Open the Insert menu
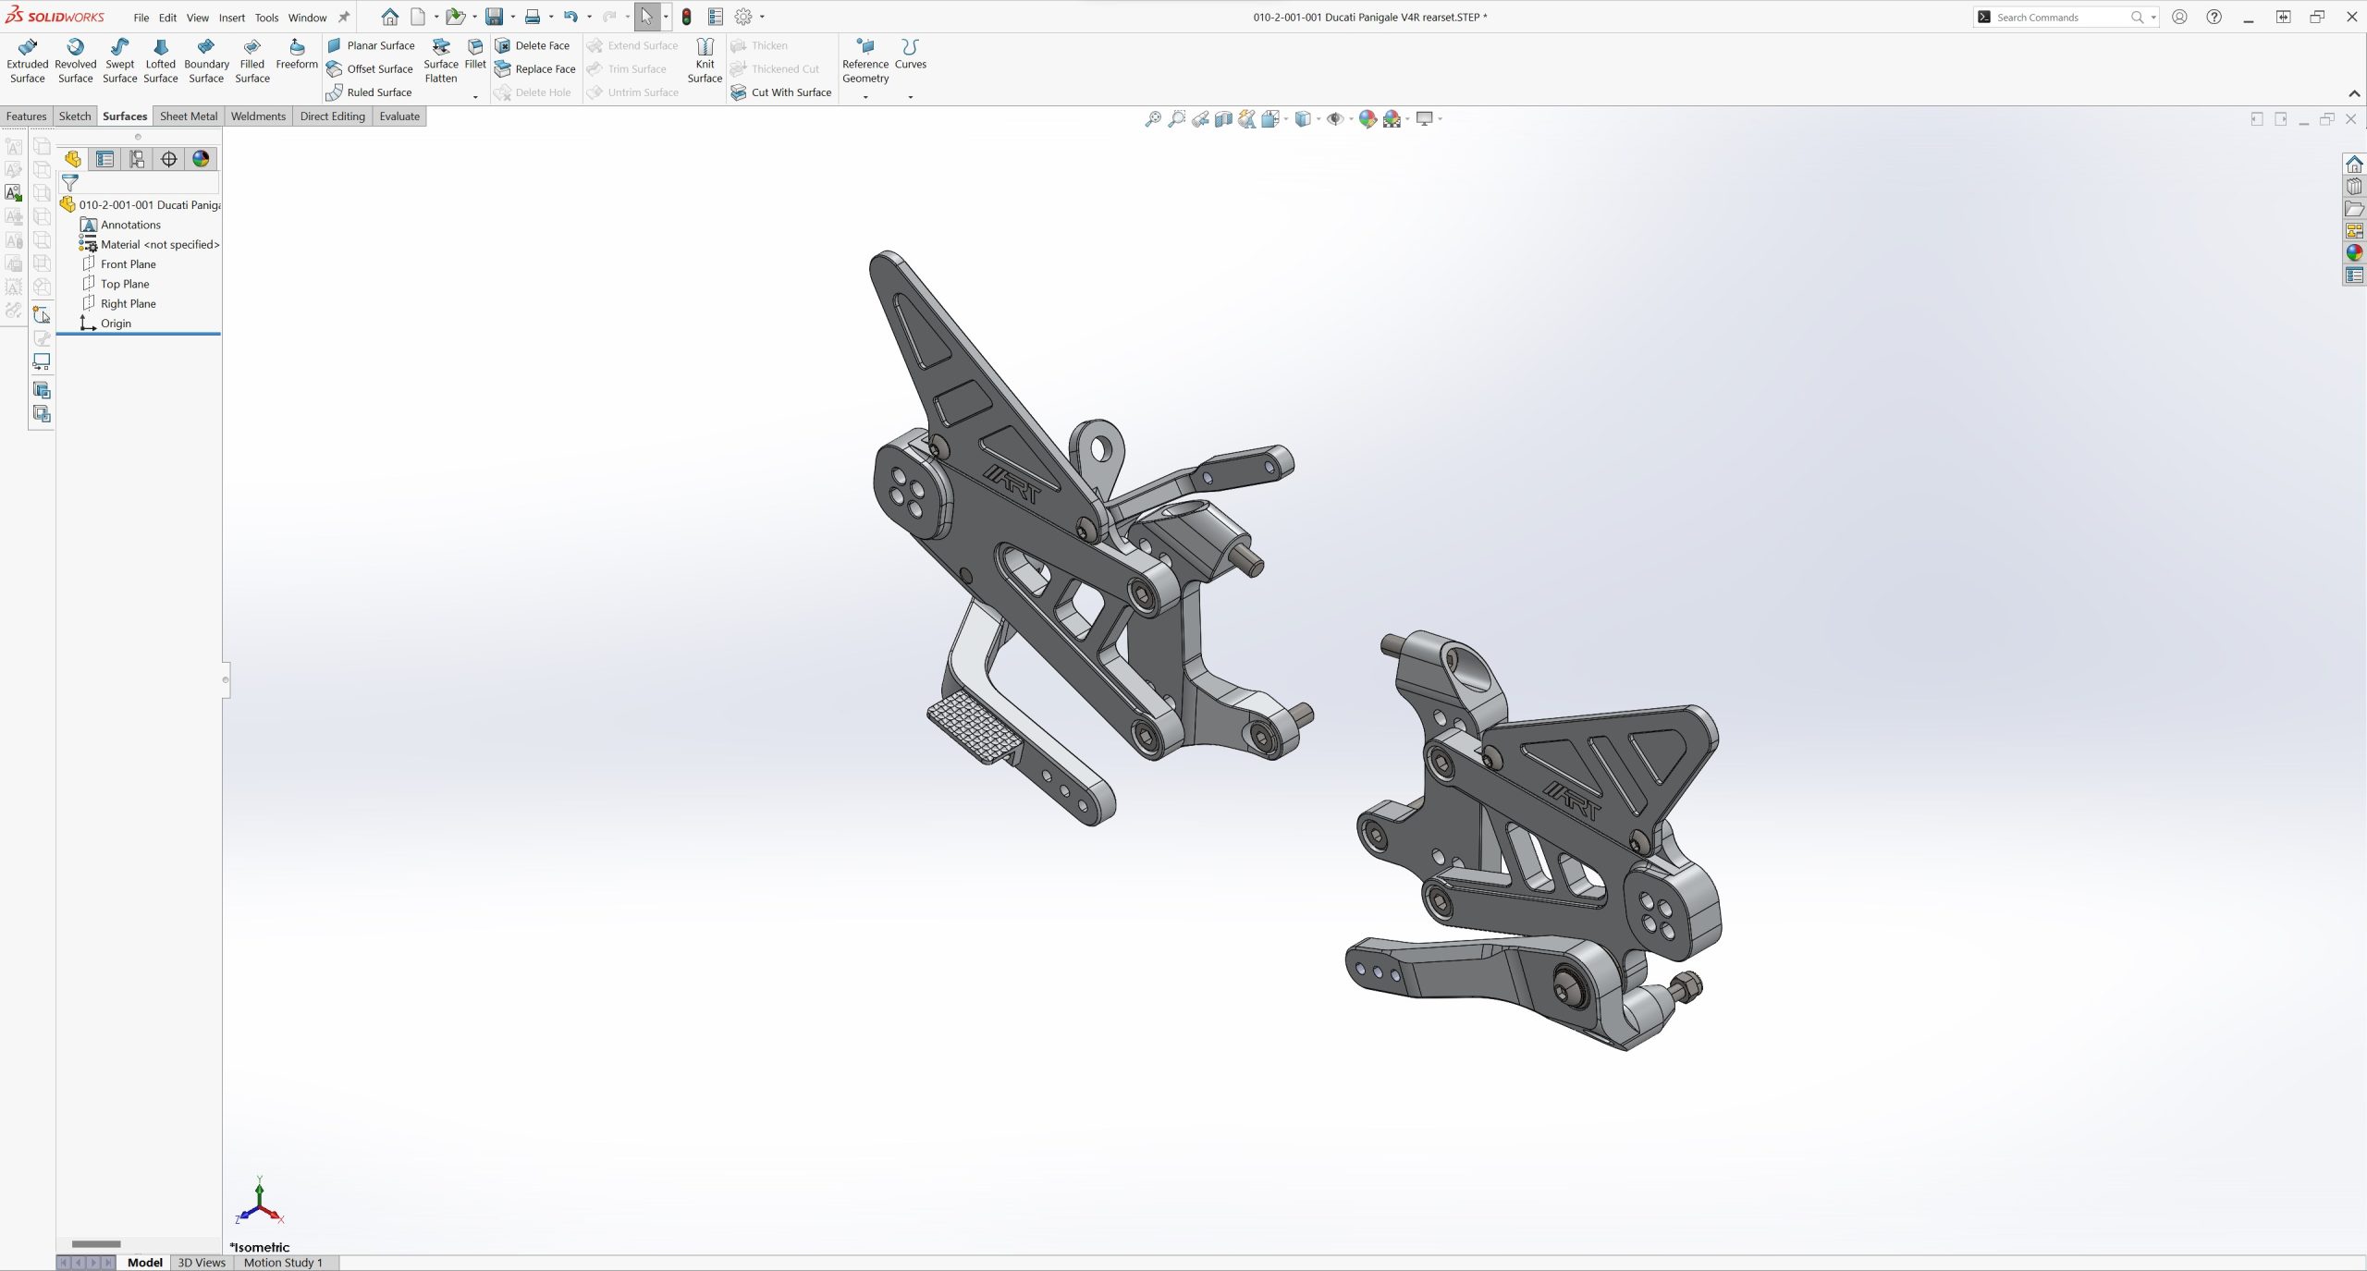This screenshot has height=1271, width=2367. point(231,18)
